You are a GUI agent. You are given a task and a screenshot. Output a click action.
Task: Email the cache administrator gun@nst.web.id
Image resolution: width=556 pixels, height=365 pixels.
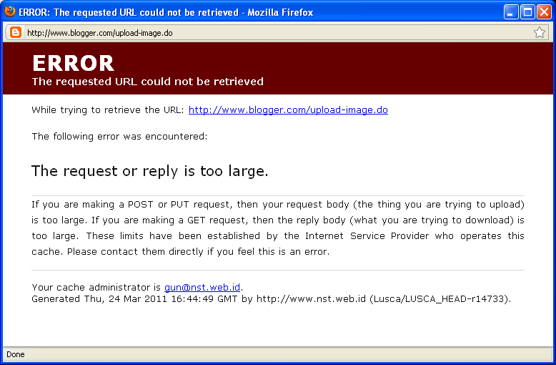(202, 287)
